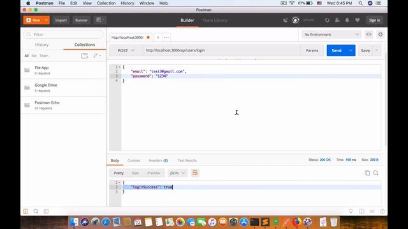Select the Pretty response view
408x229 pixels.
coord(119,173)
